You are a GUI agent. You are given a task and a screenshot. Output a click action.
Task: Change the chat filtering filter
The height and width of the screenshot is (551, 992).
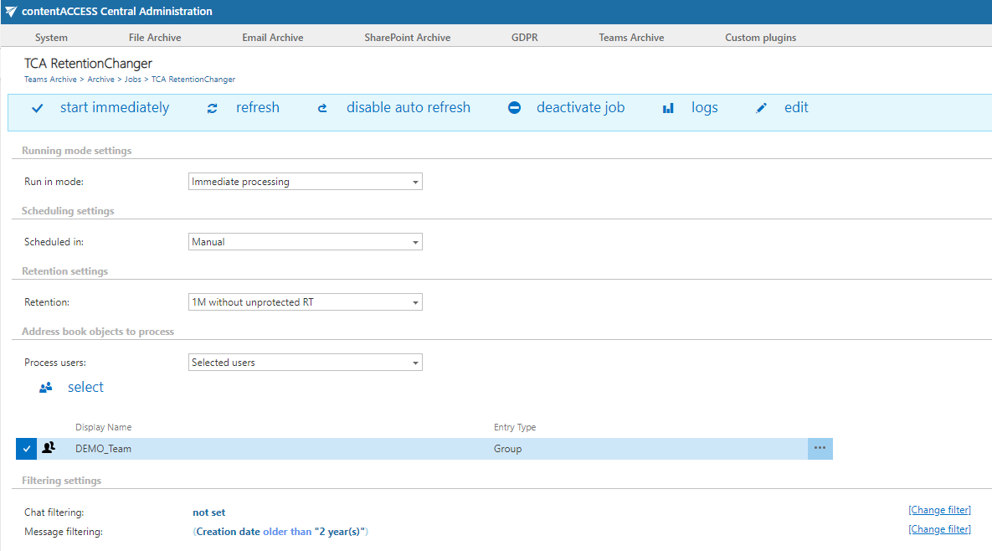pos(939,509)
